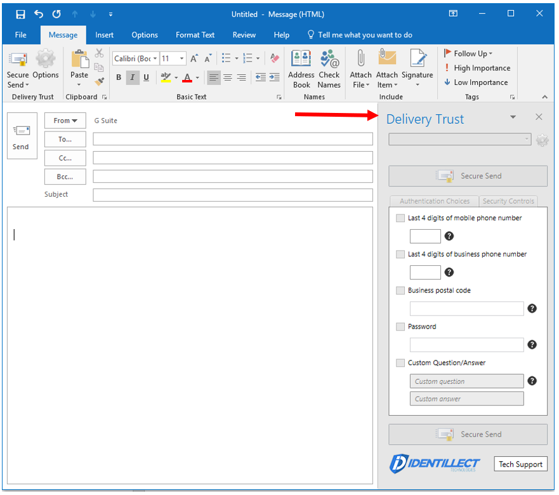Viewport: 559px width, 495px height.
Task: Check the Business postal code option
Action: (400, 291)
